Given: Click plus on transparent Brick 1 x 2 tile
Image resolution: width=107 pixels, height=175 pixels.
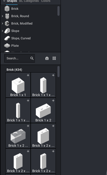Looking at the screenshot, I should click(28, 126).
